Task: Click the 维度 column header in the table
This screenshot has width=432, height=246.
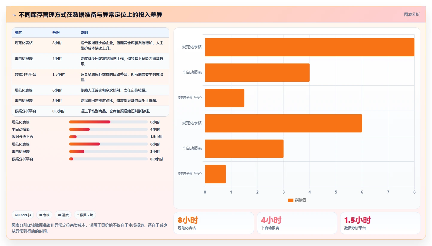Action: coord(18,33)
